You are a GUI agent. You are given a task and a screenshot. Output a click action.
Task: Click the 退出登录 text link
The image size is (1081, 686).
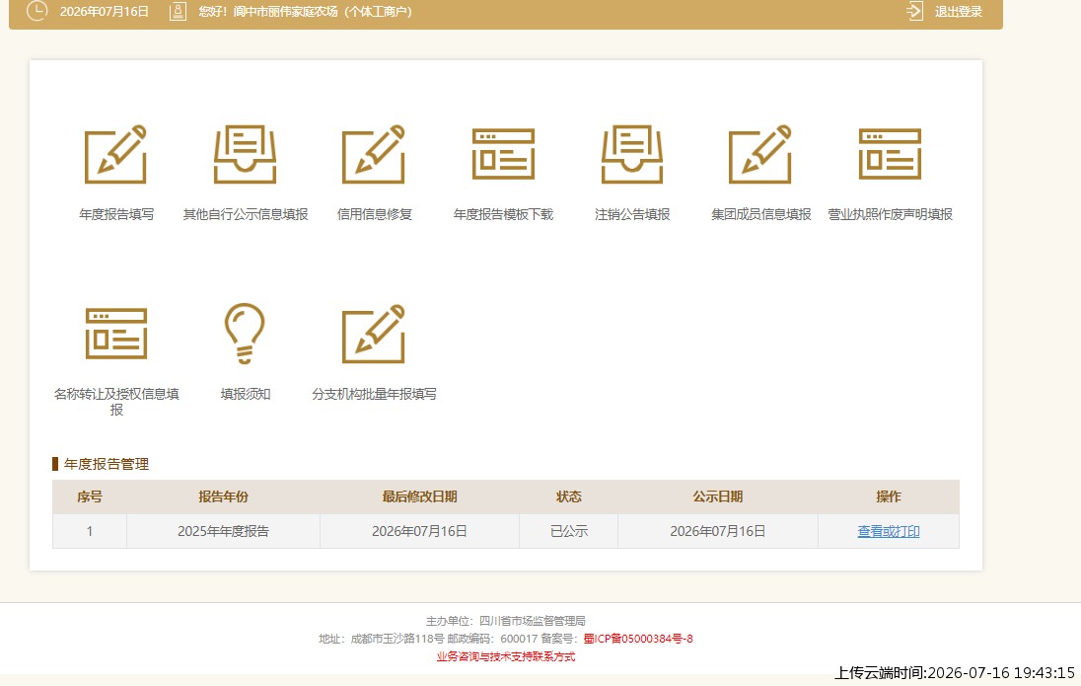pyautogui.click(x=959, y=12)
